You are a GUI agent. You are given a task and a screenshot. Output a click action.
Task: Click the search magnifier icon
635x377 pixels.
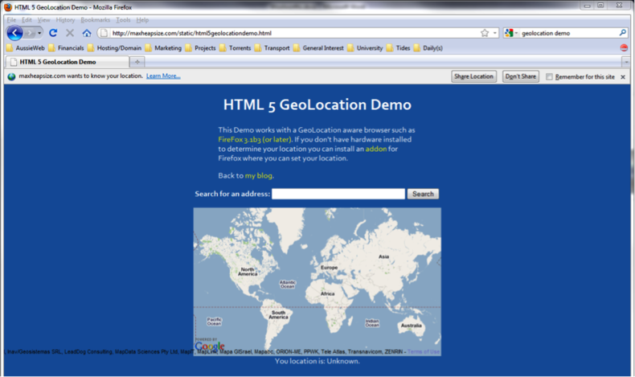click(x=623, y=33)
